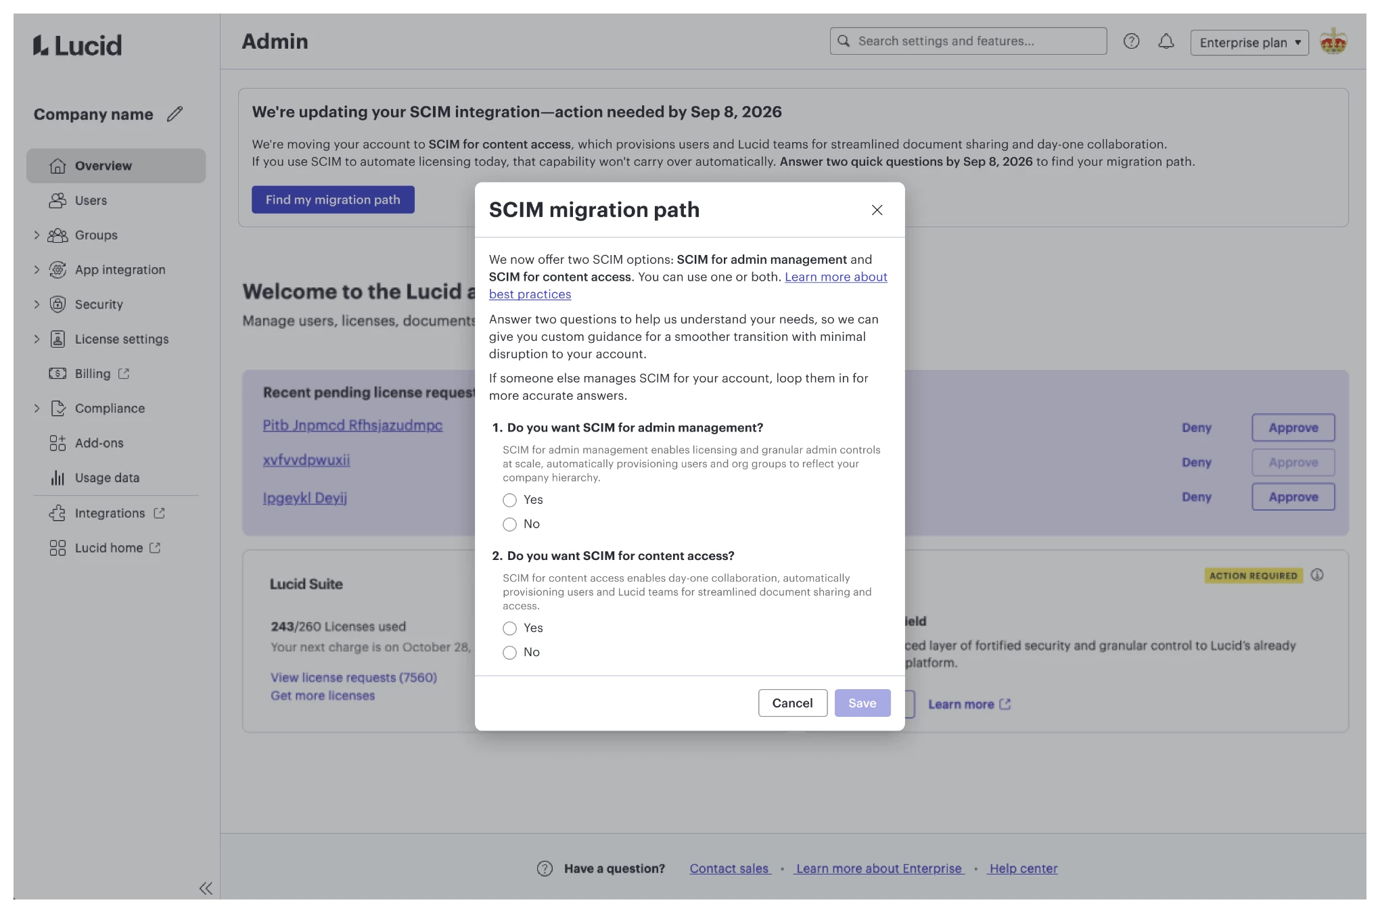
Task: Click the Overview home icon
Action: pos(58,166)
